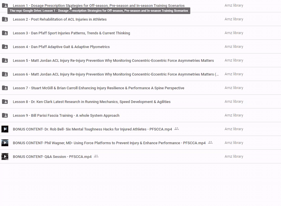281x206 pixels.
Task: Click the folder icon next to Lesson 7
Action: coord(5,88)
